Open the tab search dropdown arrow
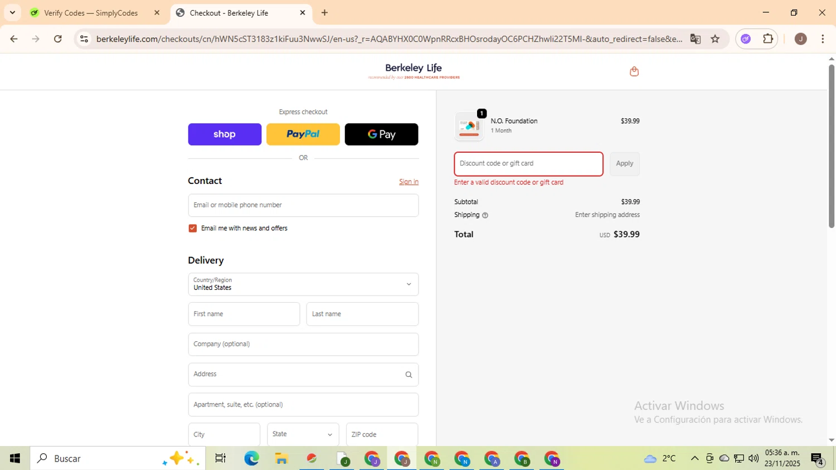The height and width of the screenshot is (470, 836). [x=12, y=13]
